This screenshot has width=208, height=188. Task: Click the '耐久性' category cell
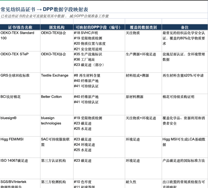tap(143, 183)
